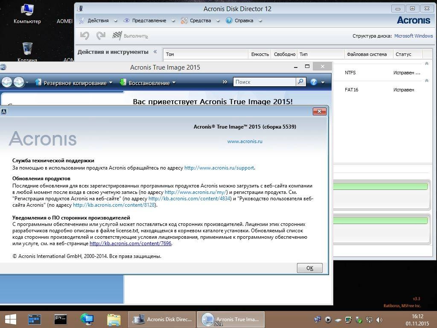Open the Восстановление menu
The width and height of the screenshot is (437, 328).
[x=148, y=83]
